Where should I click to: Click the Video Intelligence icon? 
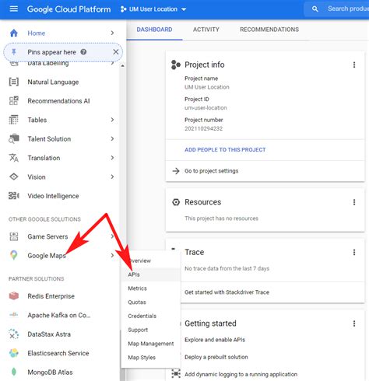pos(14,196)
